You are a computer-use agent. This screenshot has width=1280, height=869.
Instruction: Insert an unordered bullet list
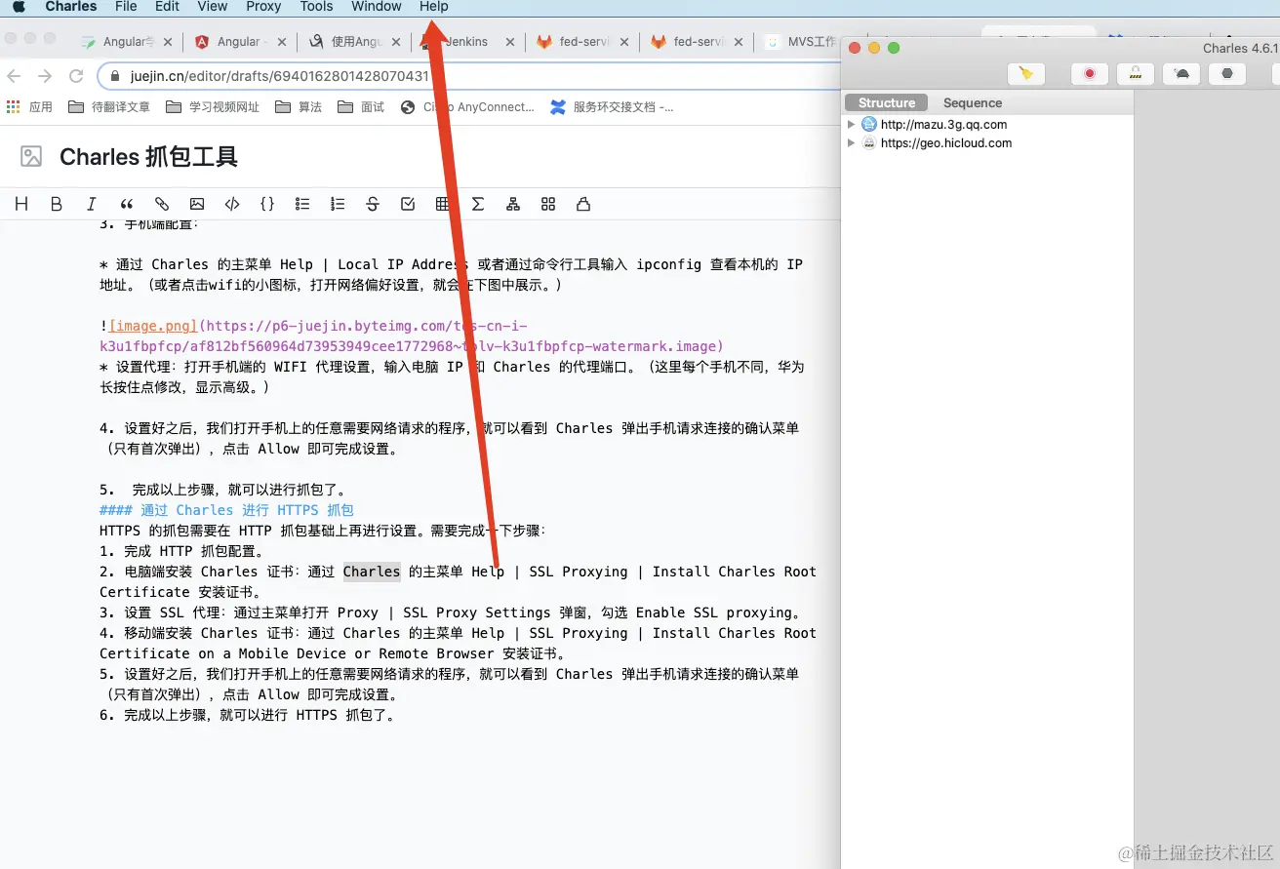tap(302, 204)
